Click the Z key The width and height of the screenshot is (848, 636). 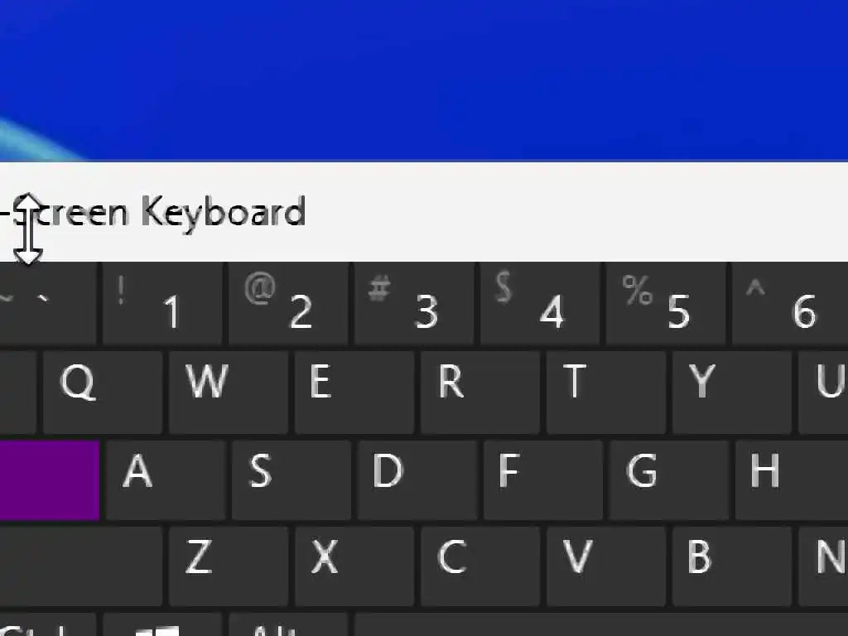[x=229, y=566]
